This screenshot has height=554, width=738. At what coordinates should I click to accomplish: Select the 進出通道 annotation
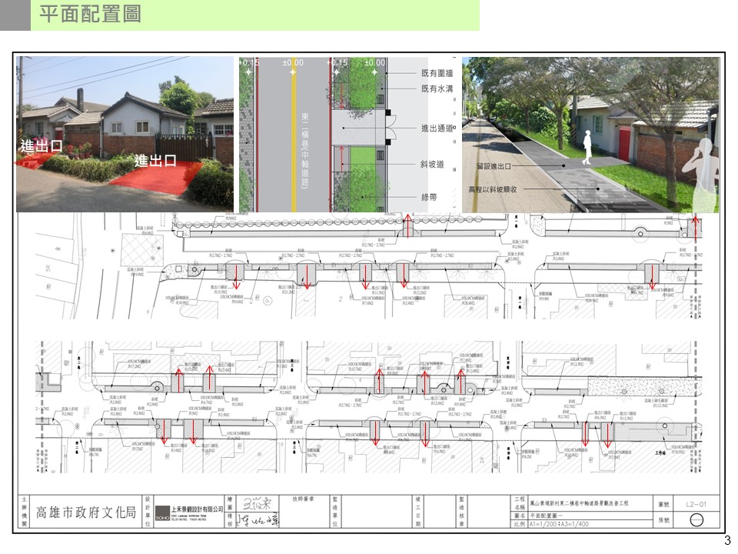coord(436,128)
